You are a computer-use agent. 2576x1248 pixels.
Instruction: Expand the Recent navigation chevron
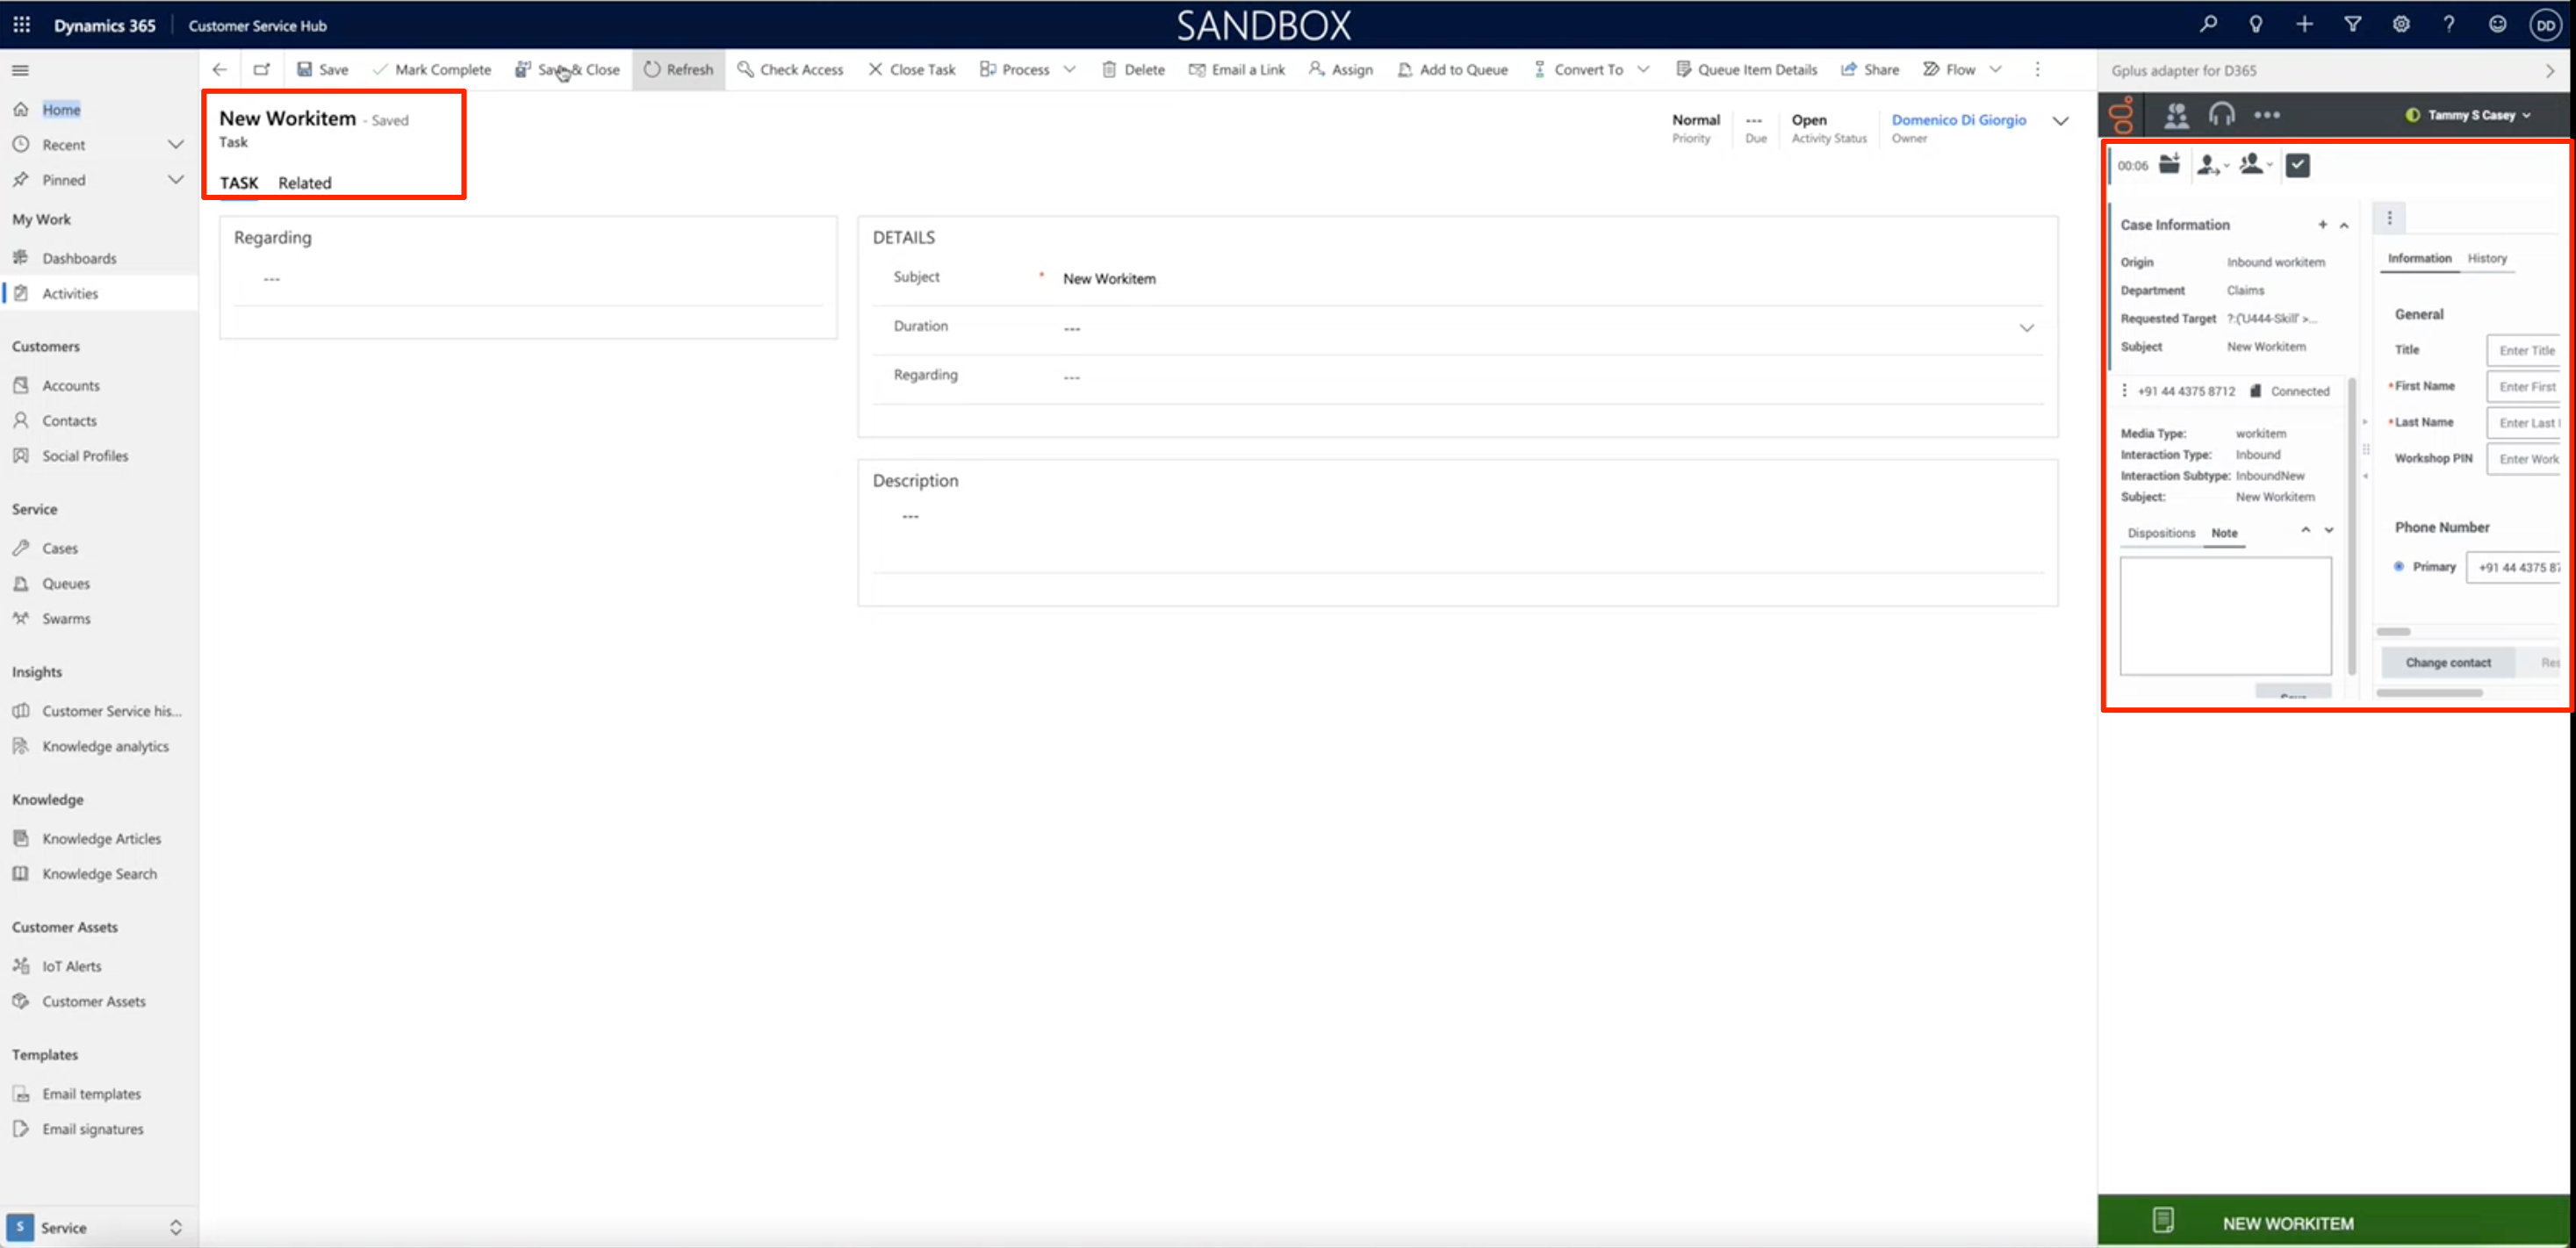point(176,145)
